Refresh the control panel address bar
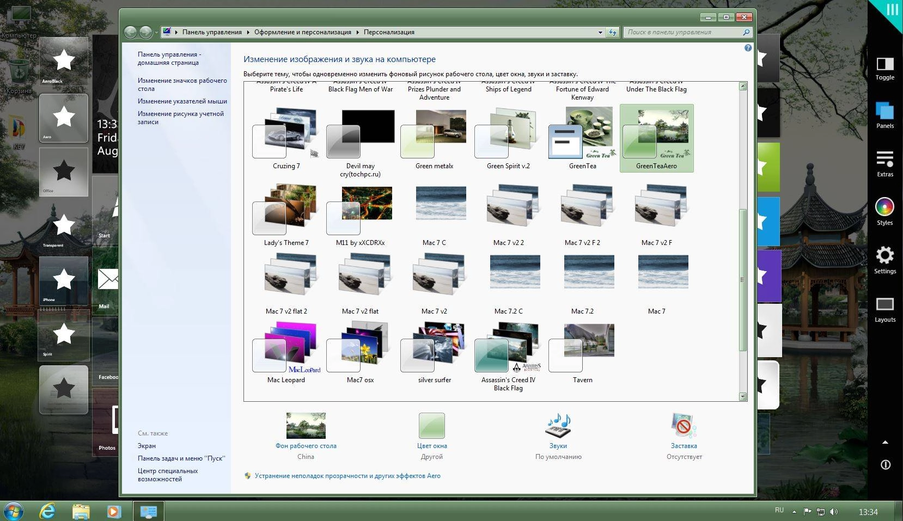The width and height of the screenshot is (903, 521). point(613,32)
